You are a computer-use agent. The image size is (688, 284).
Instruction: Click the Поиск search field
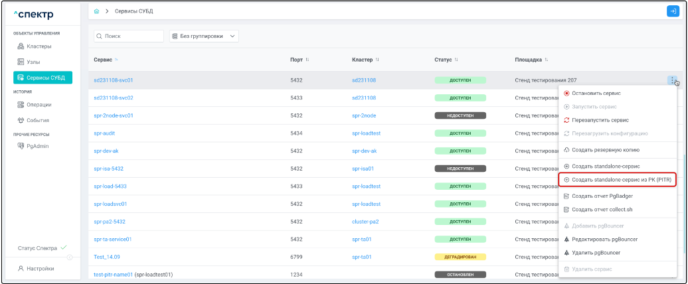(x=129, y=36)
